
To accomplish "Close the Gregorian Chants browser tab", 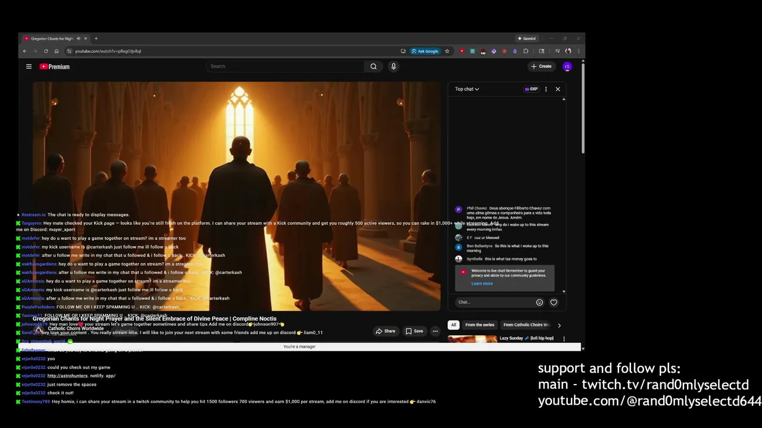I will point(85,39).
